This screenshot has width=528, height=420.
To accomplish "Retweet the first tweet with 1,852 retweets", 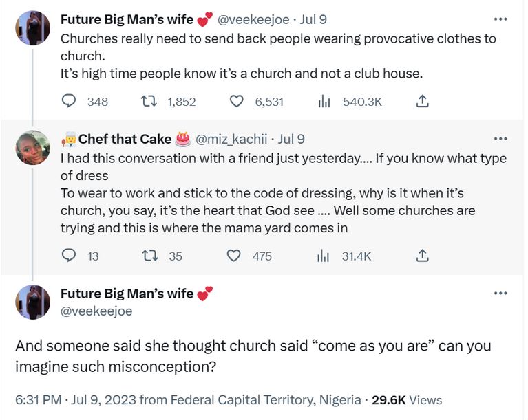I will pyautogui.click(x=147, y=102).
